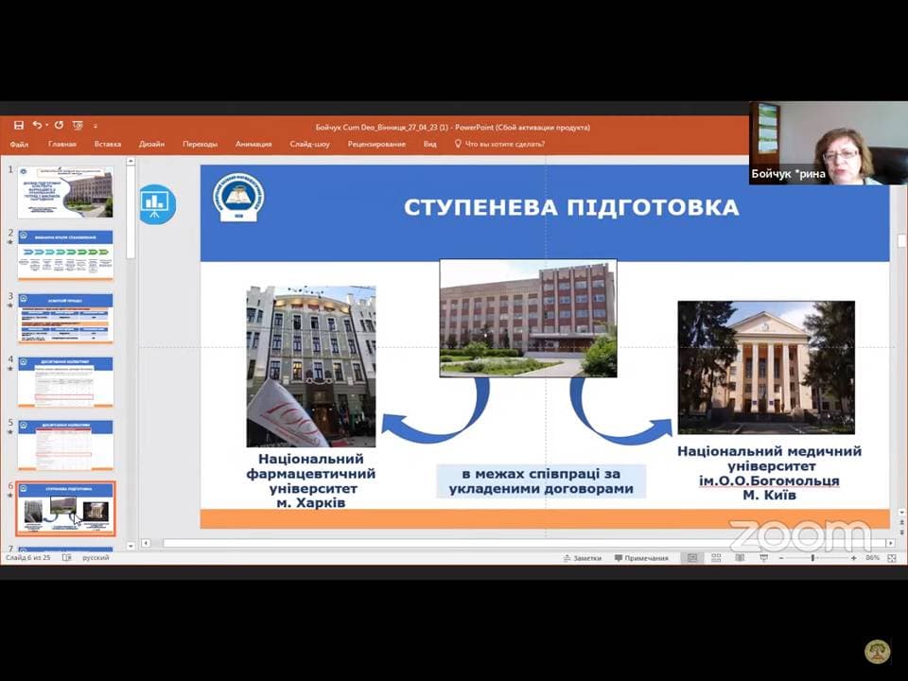Start Slide Show from status bar icon
Screen dimensions: 908x681
764,558
